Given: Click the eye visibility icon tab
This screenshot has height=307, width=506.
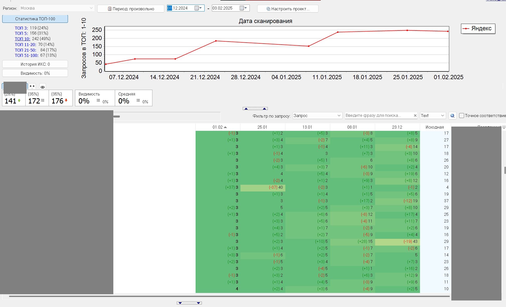Looking at the screenshot, I should pos(43,87).
